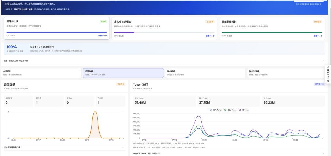Viewport: 331px width, 156px height.
Task: Click the inquiry chart peak data point
Action: (95, 112)
